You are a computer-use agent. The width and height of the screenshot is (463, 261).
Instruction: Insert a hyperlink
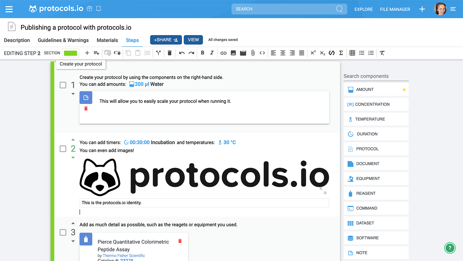pyautogui.click(x=223, y=53)
